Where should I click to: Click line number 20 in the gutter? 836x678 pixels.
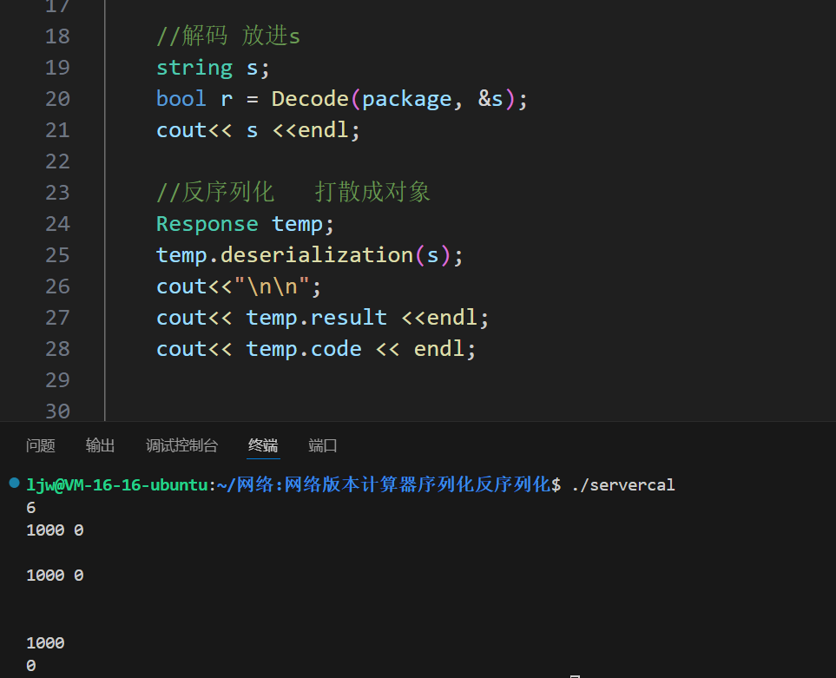click(x=57, y=99)
